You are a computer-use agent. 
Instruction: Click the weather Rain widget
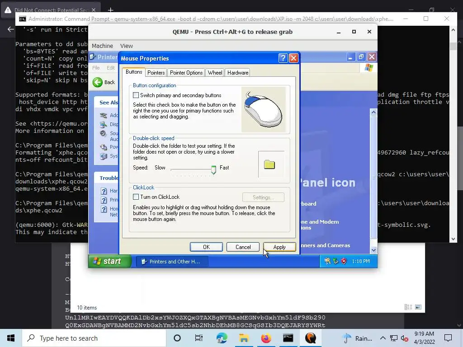(x=357, y=338)
